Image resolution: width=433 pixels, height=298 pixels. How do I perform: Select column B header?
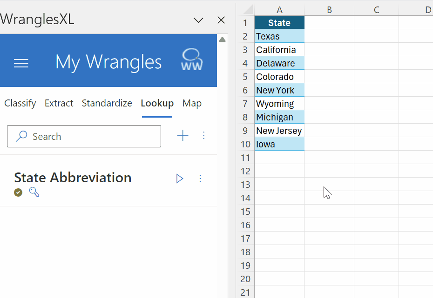click(x=329, y=10)
